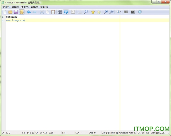Click the dark console window icon
The height and width of the screenshot is (136, 171).
(133, 12)
